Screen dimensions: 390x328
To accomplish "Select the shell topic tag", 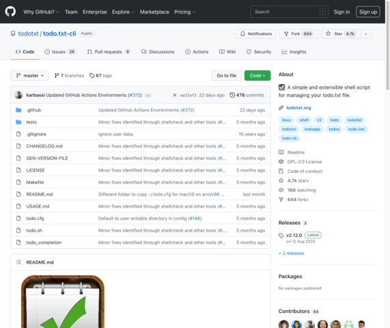I will (304, 120).
